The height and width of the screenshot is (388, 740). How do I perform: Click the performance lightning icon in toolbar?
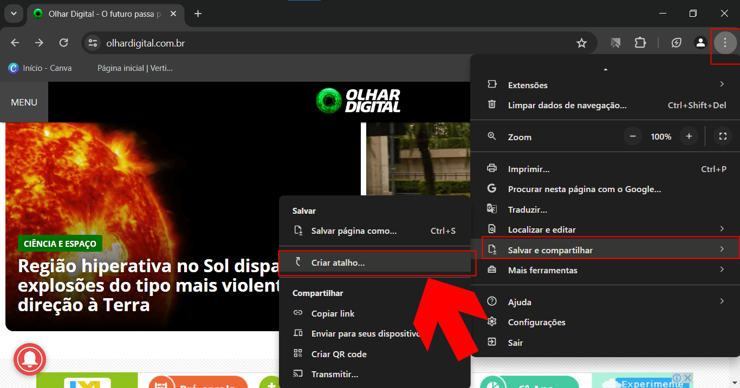tap(676, 43)
